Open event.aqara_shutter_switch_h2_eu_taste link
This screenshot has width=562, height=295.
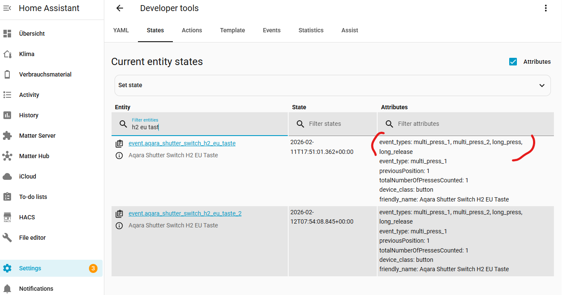[182, 143]
